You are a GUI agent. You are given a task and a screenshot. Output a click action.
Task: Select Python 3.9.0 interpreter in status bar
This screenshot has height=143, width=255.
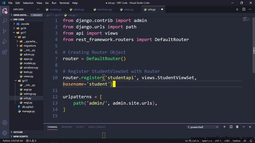click(13, 141)
